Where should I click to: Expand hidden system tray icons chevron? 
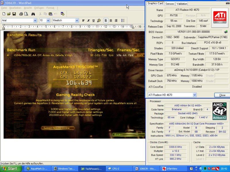(201, 169)
